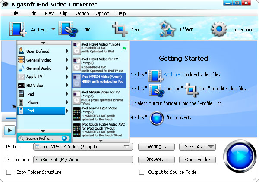
Task: Select the iPod category icon
Action: point(21,111)
